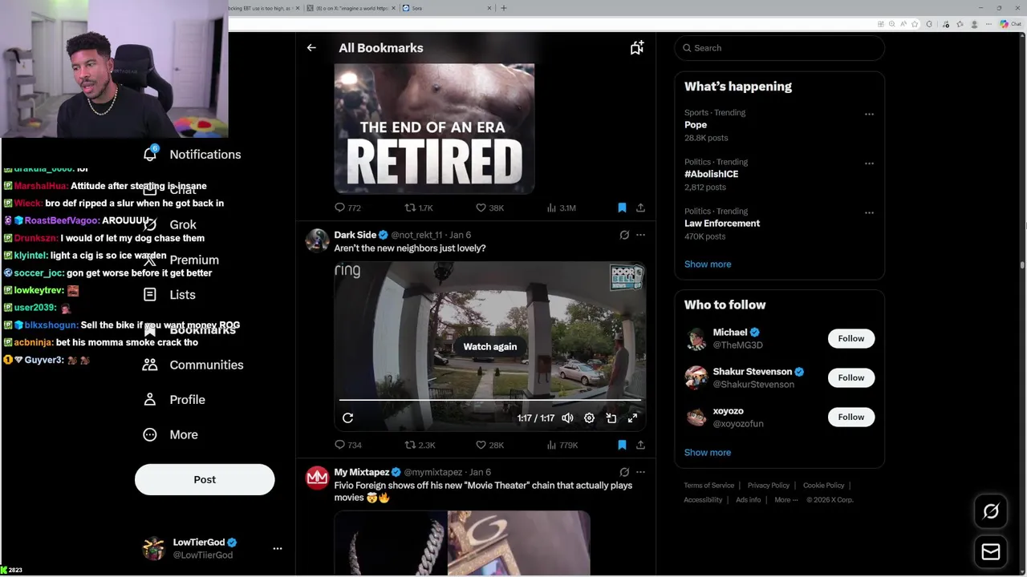Screen dimensions: 1027x577
Task: Open the Pope trending topic
Action: coord(779,125)
